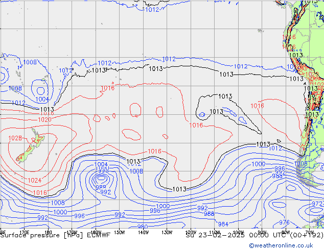This screenshot has height=250, width=324.
Task: Click the 120W longitude axis label
Action: (x=191, y=233)
